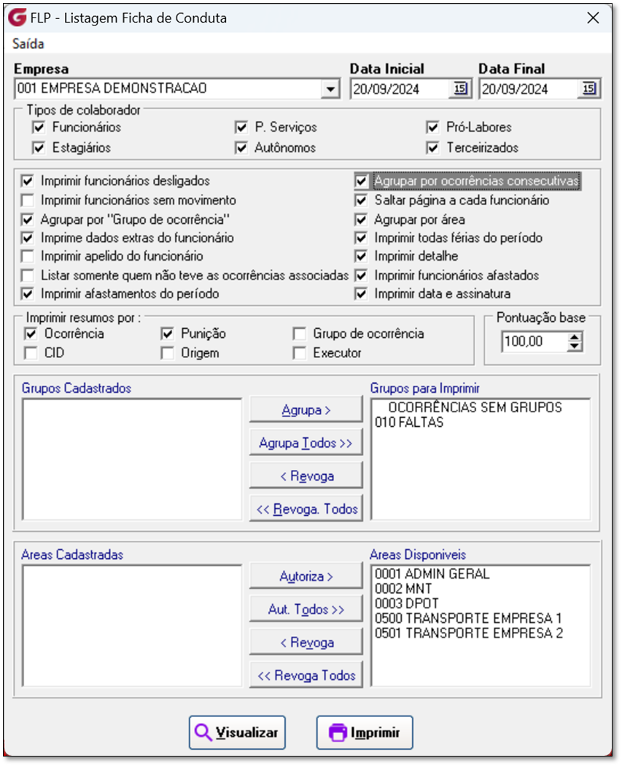Check Listar somente quem não teve ocorrências
This screenshot has height=766, width=622.
(27, 276)
